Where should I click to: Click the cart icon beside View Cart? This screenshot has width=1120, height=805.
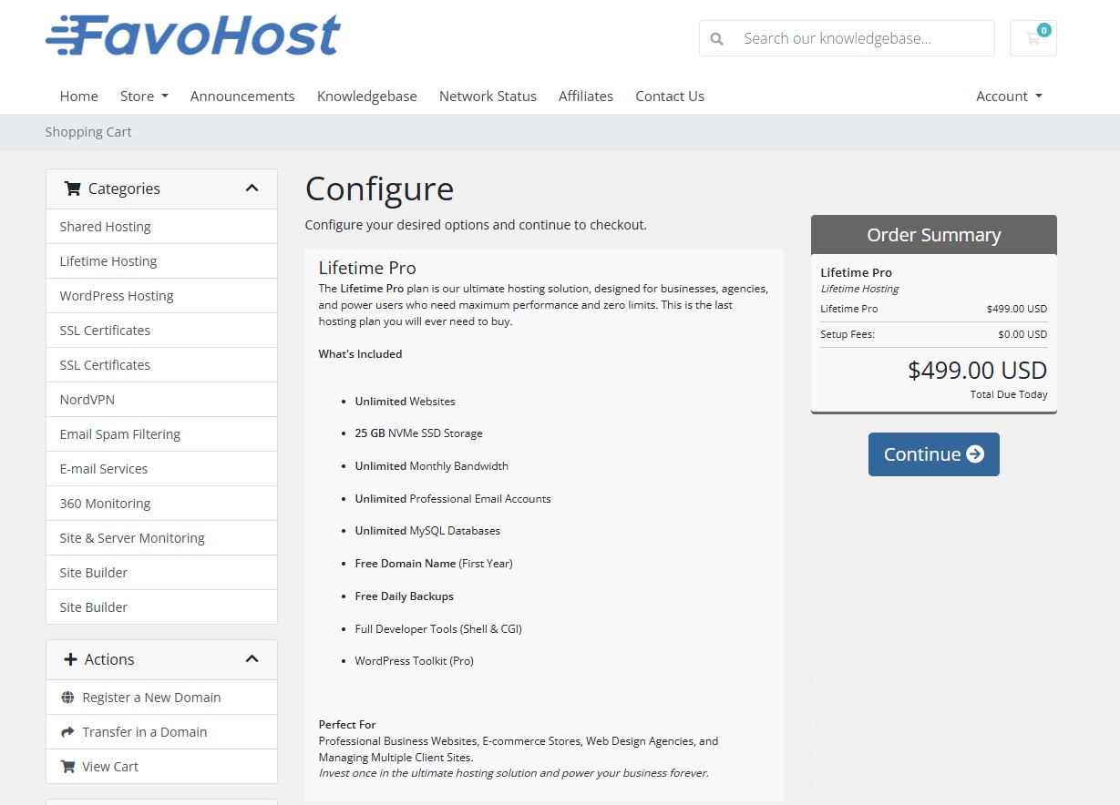coord(67,767)
